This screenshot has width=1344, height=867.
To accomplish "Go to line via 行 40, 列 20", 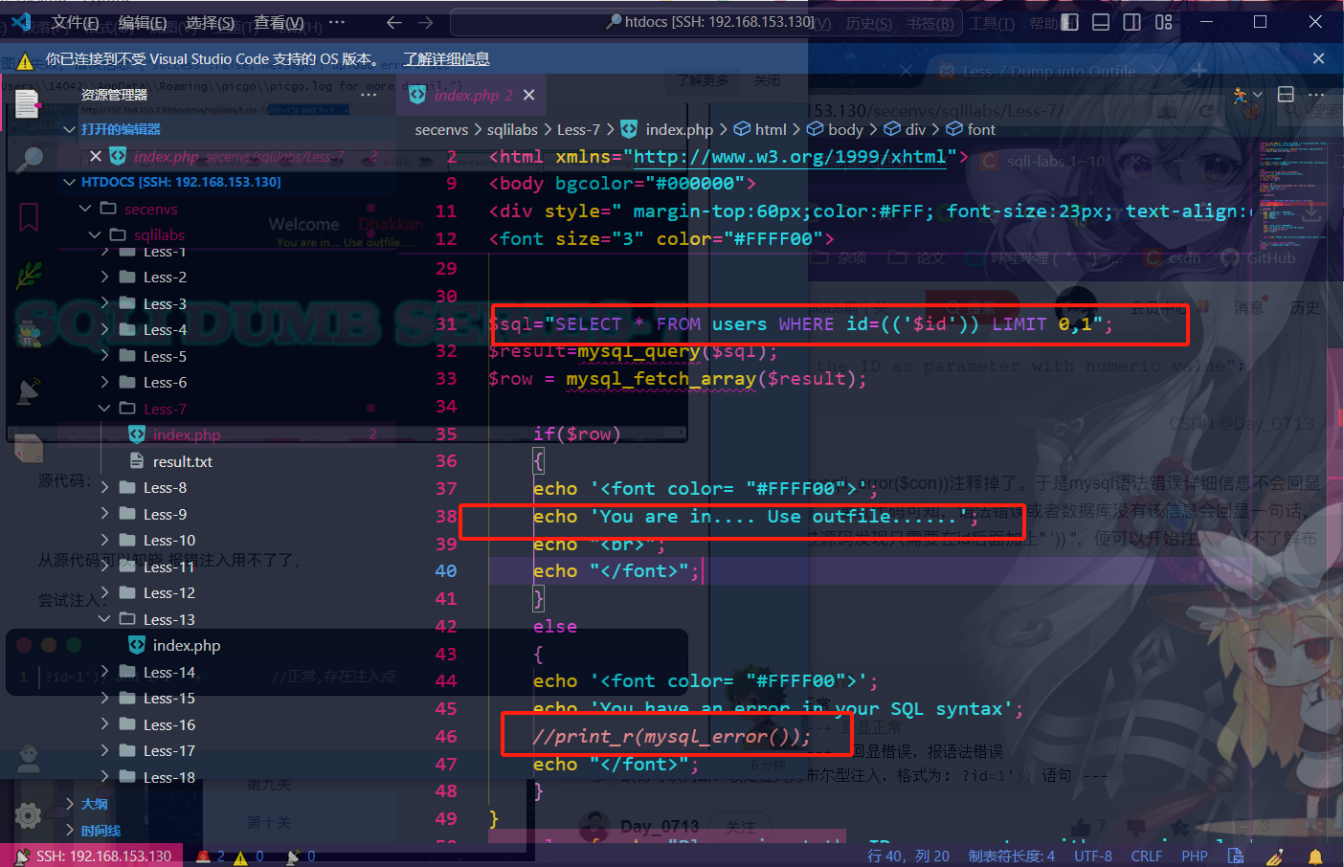I will tap(908, 856).
